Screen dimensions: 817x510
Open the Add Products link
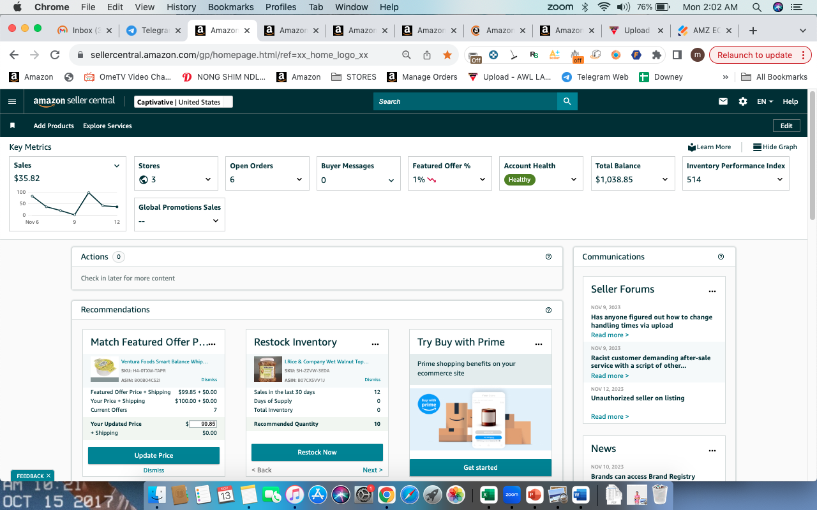[54, 126]
